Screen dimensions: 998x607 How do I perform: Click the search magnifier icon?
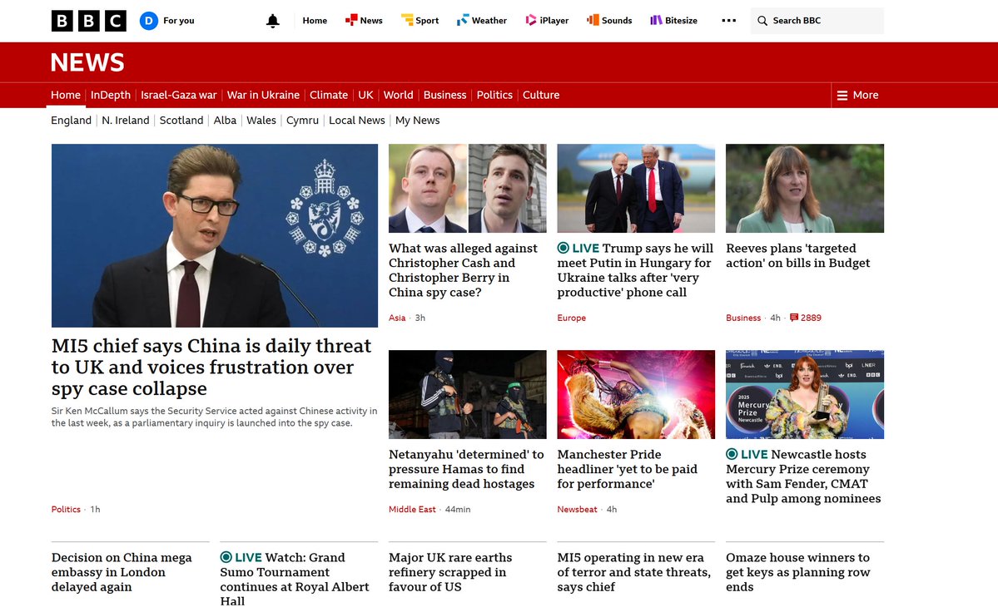(x=762, y=21)
